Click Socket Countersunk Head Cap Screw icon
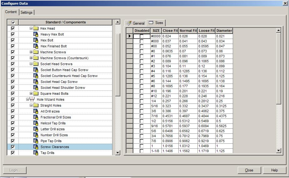This screenshot has height=178, width=289. click(x=36, y=75)
